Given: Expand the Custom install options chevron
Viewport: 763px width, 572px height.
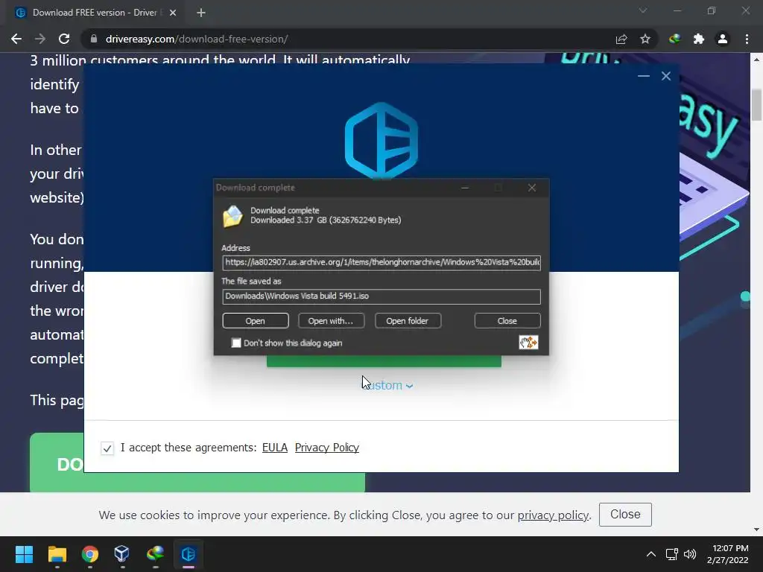Looking at the screenshot, I should click(409, 386).
